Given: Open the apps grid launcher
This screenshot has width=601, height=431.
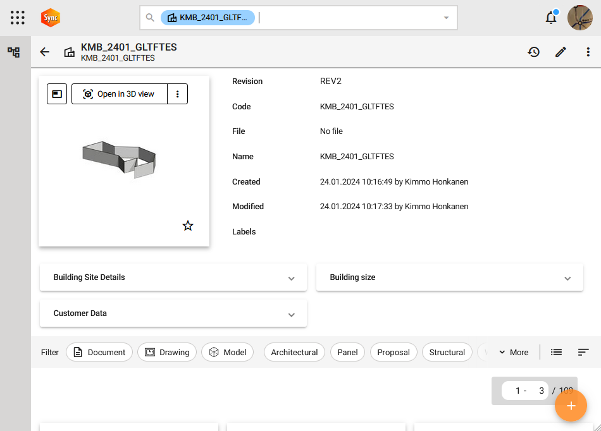Looking at the screenshot, I should click(18, 18).
